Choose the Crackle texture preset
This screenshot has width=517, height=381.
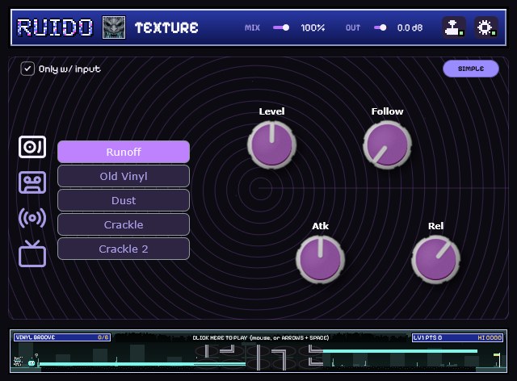coord(124,224)
